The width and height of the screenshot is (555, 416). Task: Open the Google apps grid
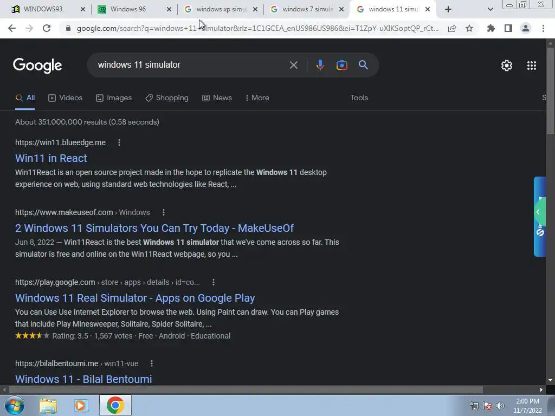click(x=531, y=66)
